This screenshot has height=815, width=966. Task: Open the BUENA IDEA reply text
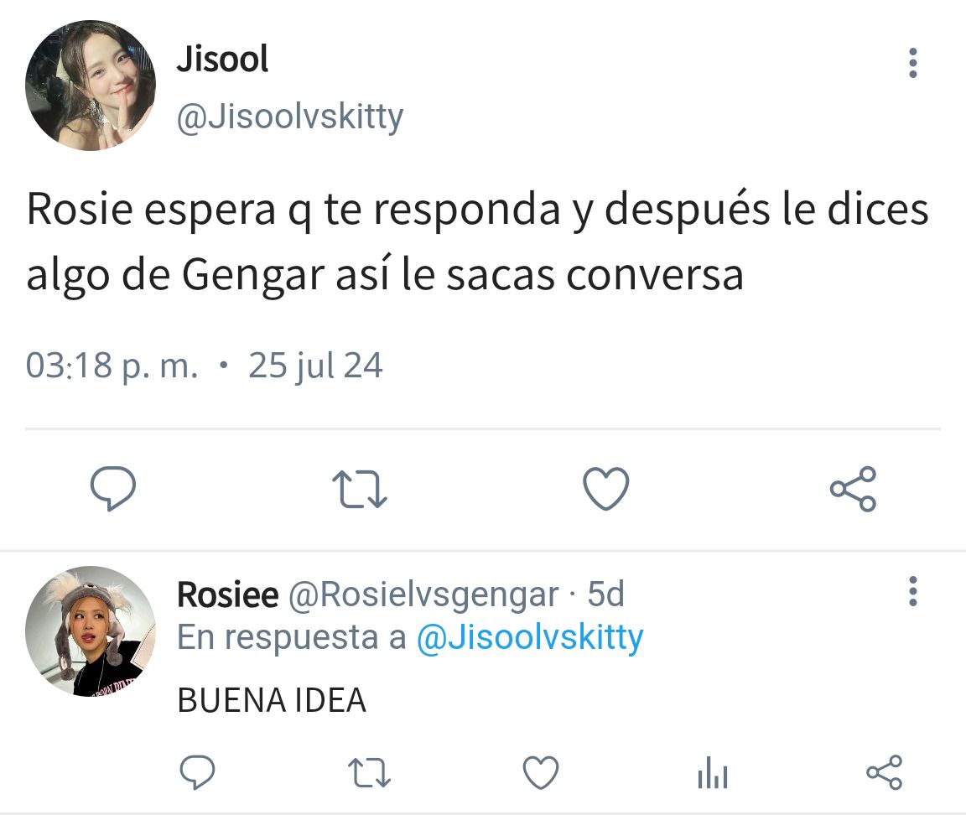tap(272, 700)
